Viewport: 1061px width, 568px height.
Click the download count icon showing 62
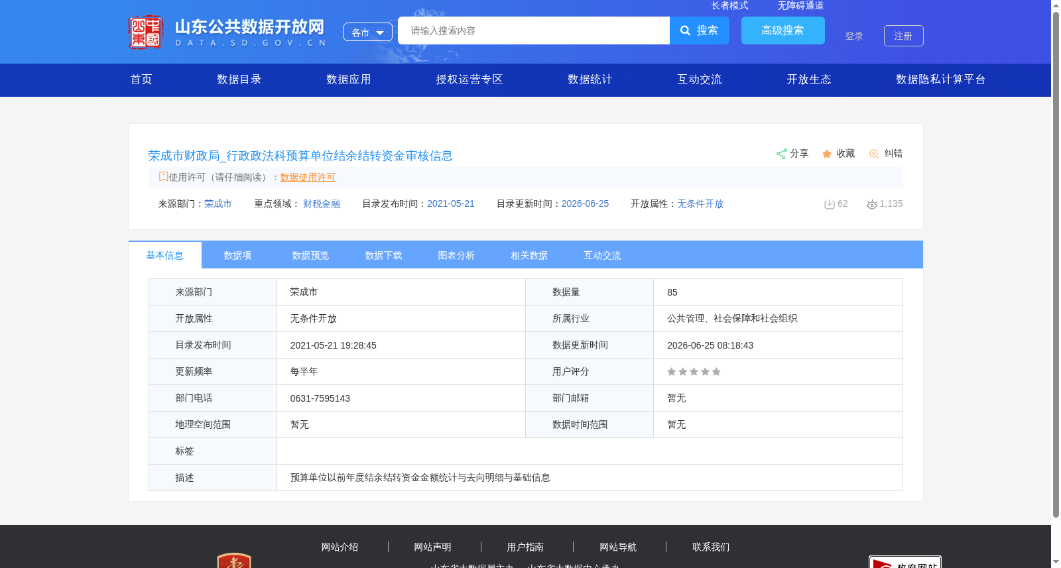[829, 204]
